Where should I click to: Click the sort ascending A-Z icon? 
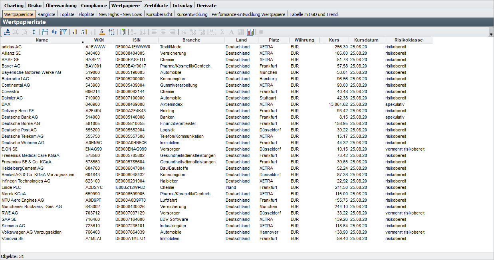pyautogui.click(x=133, y=32)
